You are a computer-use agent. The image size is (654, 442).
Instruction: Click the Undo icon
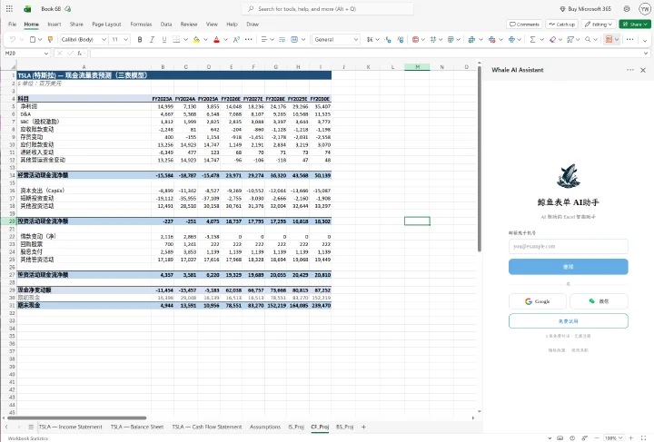pos(12,40)
